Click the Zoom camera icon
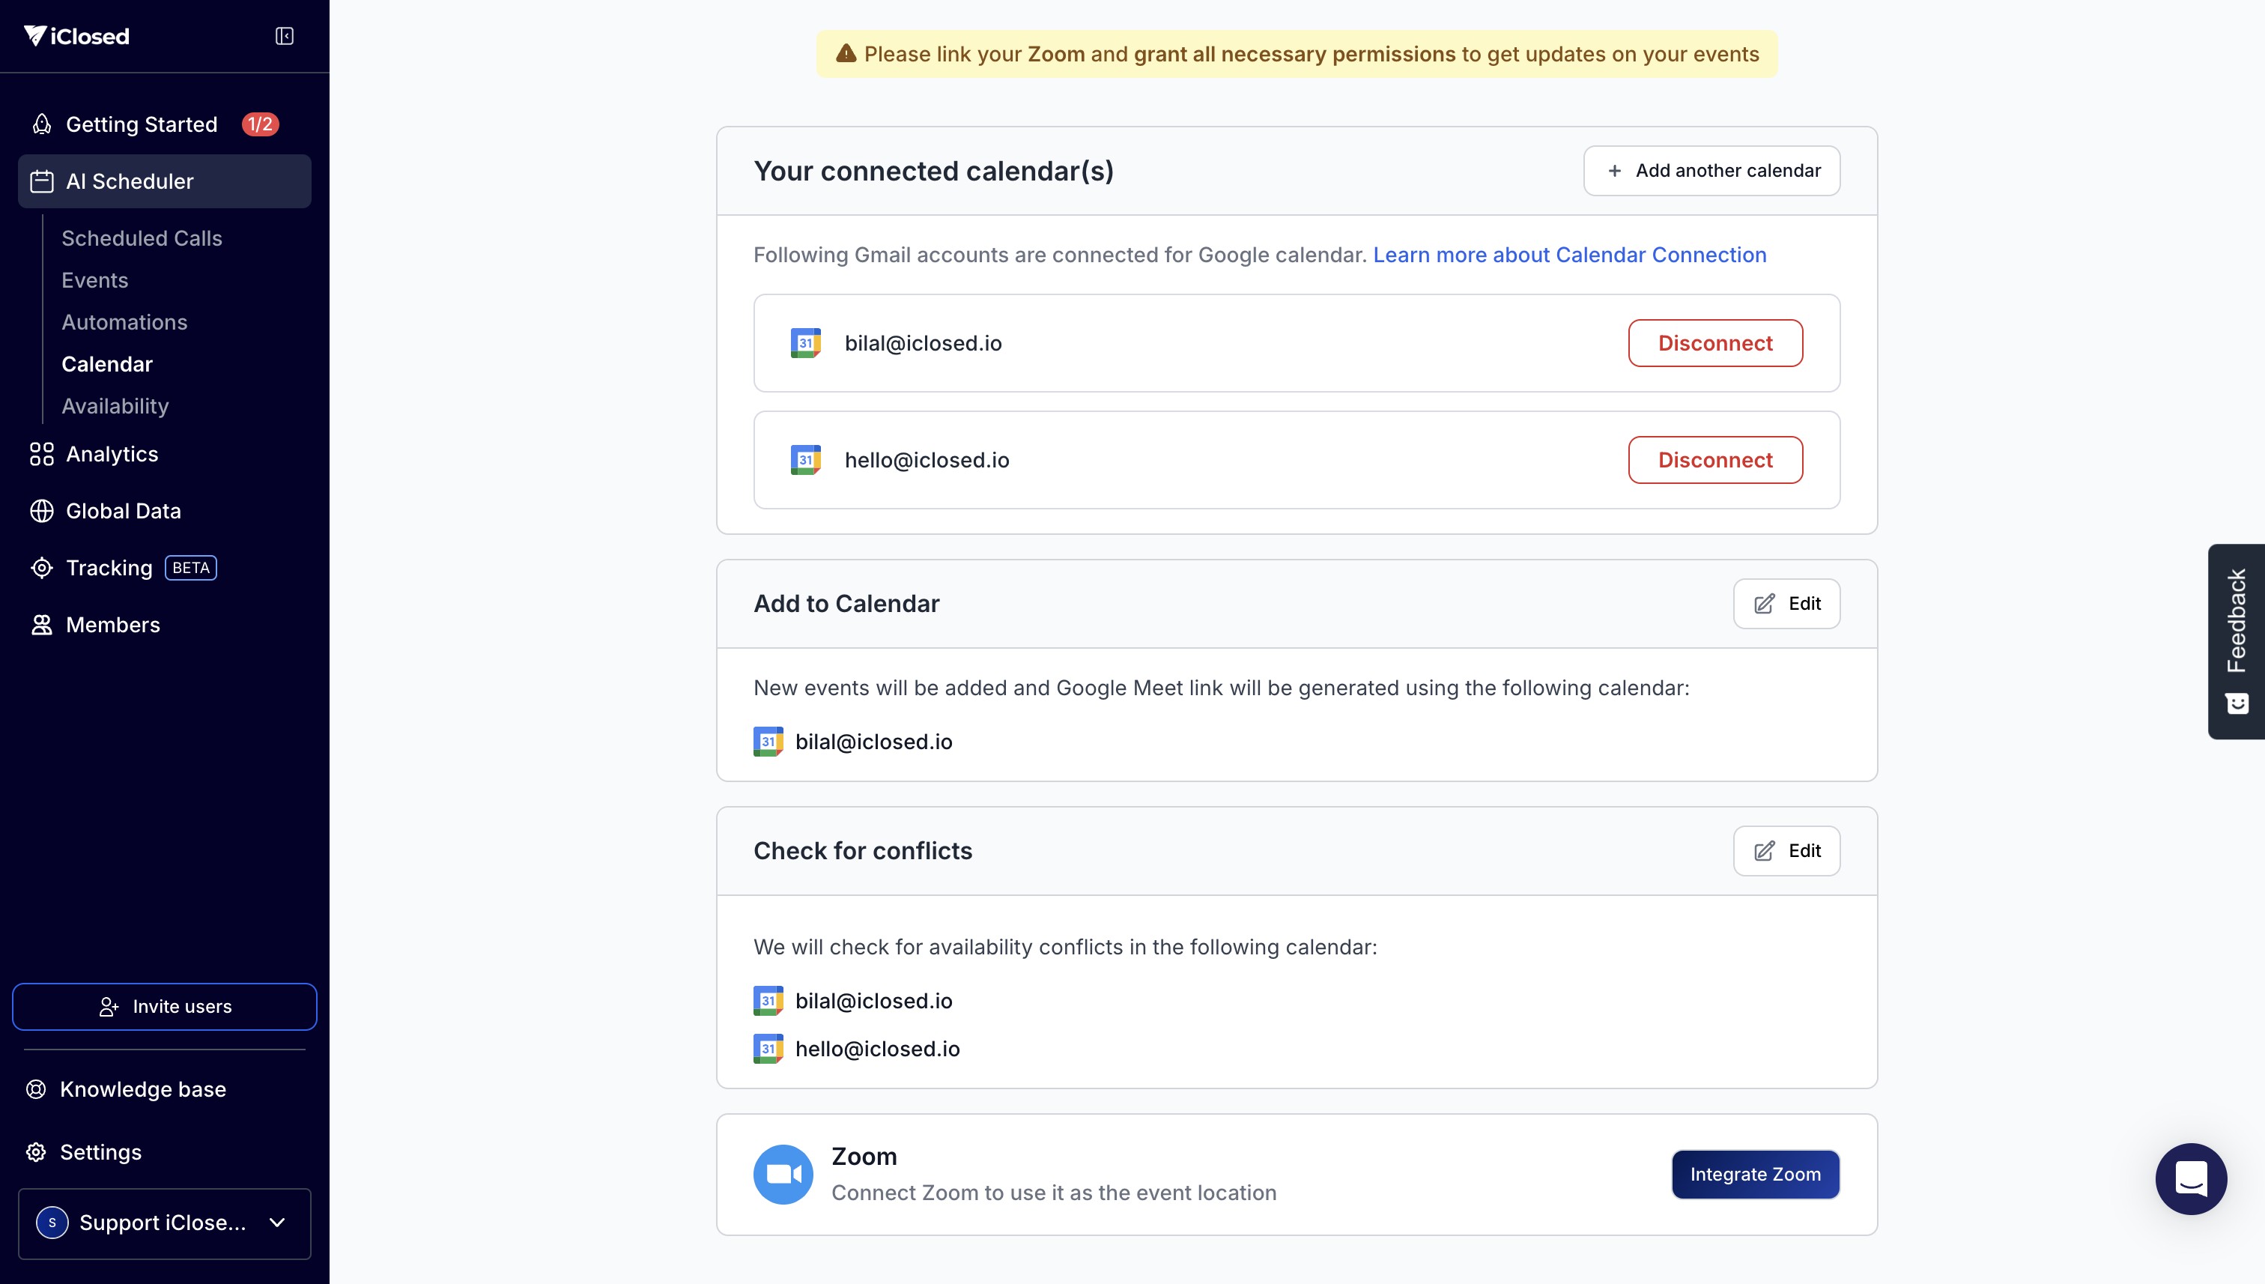This screenshot has height=1284, width=2265. coord(783,1174)
